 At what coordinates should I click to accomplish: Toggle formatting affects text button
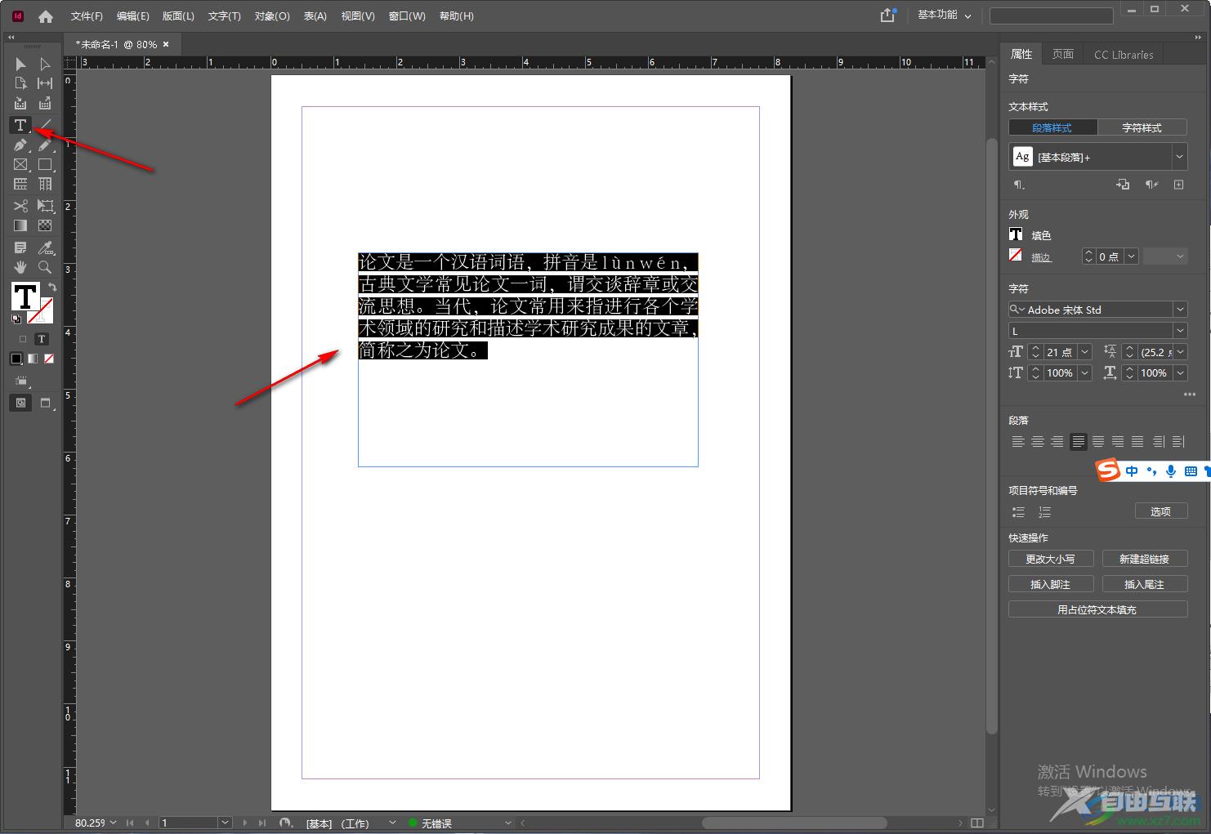pyautogui.click(x=42, y=339)
